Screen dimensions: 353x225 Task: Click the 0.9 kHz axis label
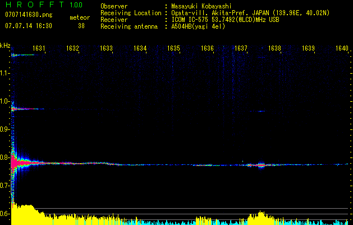(x=5, y=129)
